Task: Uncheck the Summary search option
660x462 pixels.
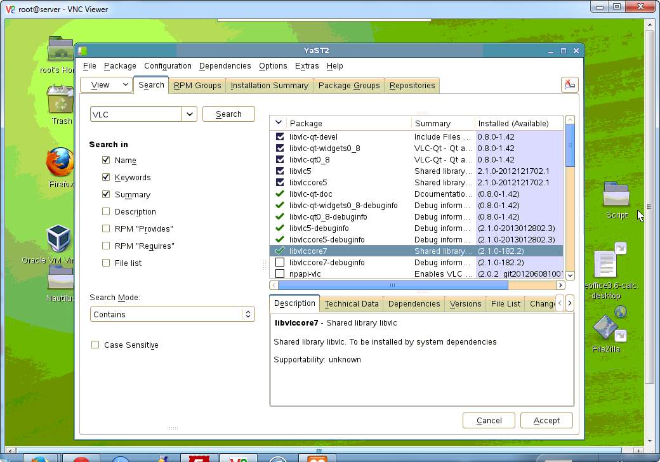Action: [x=106, y=194]
